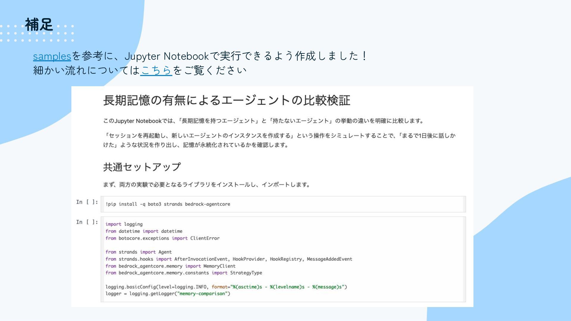
Task: Click the logging.basicConfig line
Action: click(226, 287)
